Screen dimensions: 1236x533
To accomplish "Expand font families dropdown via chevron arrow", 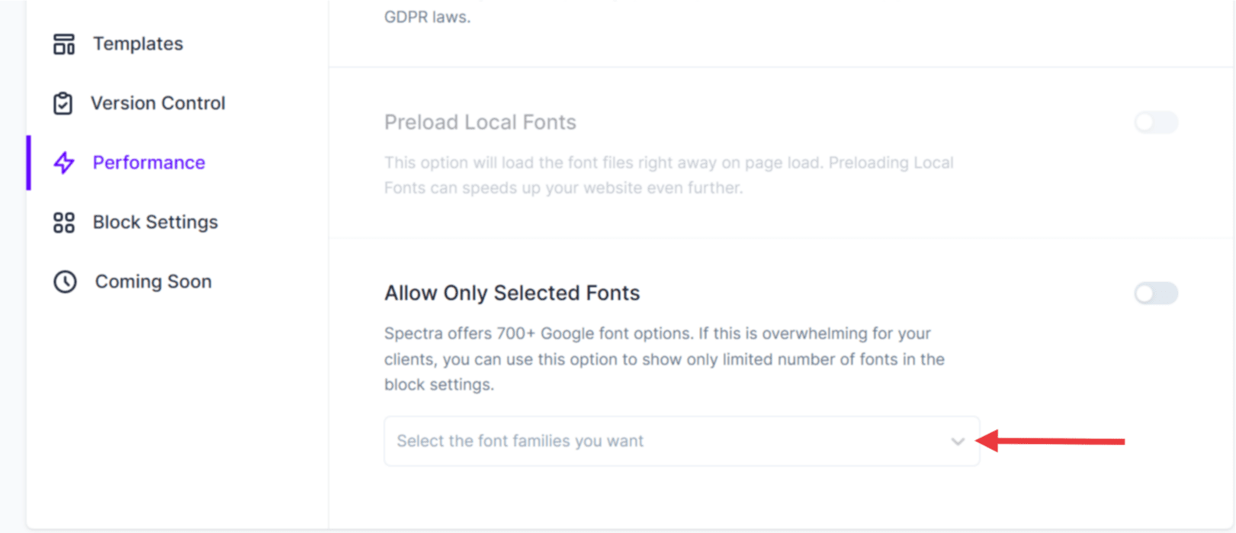I will pos(957,441).
